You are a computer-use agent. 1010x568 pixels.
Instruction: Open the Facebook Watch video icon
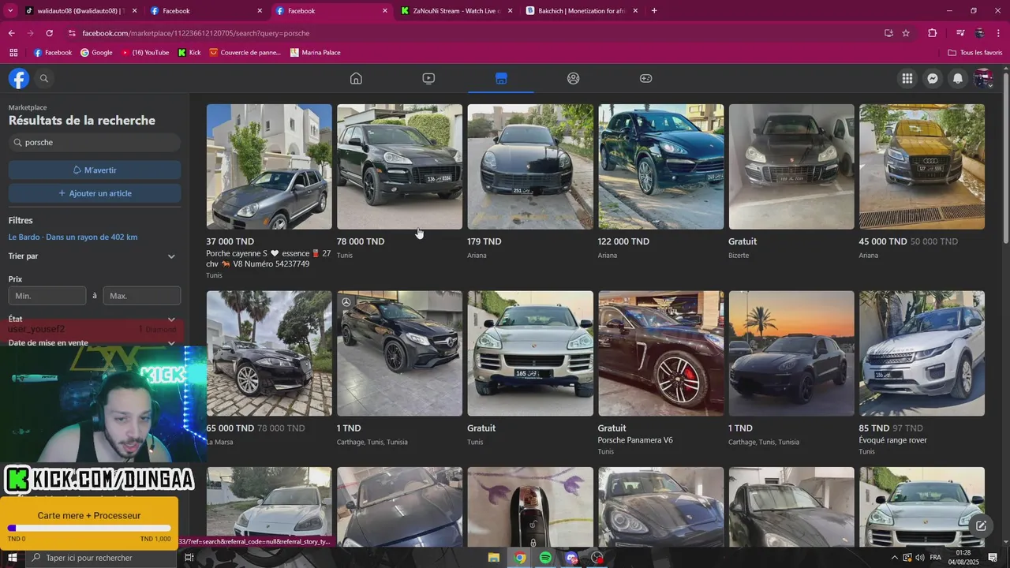[x=428, y=78]
